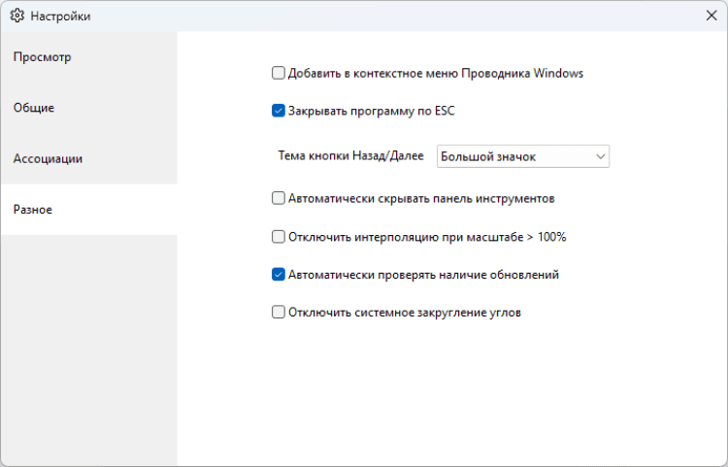Screen dimensions: 728x467
Task: Disable the automatic update check checkbox
Action: (279, 275)
